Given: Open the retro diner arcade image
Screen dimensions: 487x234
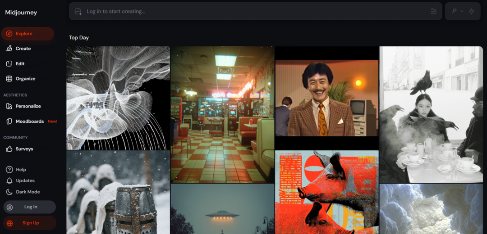Looking at the screenshot, I should (222, 115).
